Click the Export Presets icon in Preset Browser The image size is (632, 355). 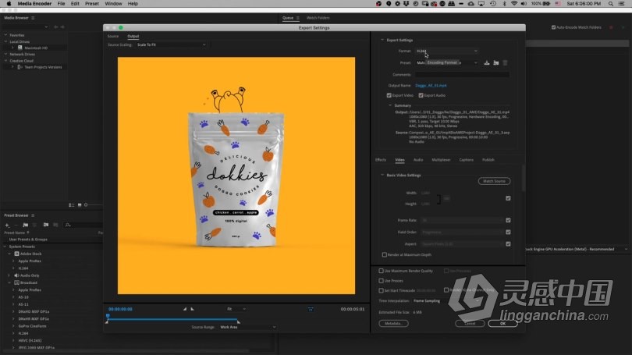[x=55, y=225]
